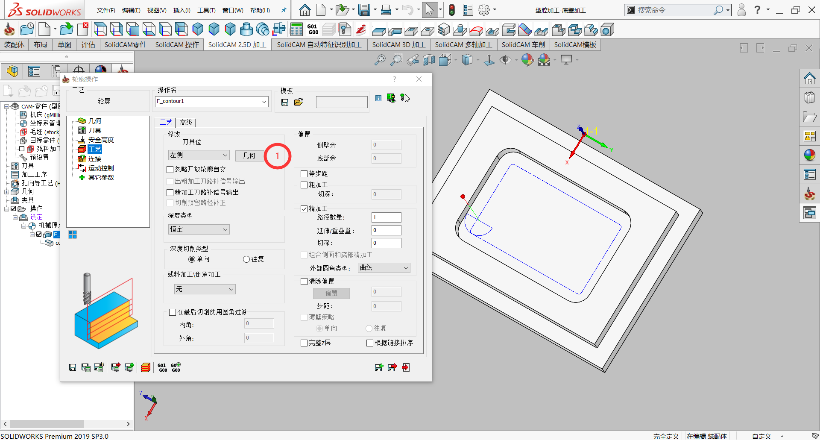Click the Save template floppy icon

(x=285, y=102)
